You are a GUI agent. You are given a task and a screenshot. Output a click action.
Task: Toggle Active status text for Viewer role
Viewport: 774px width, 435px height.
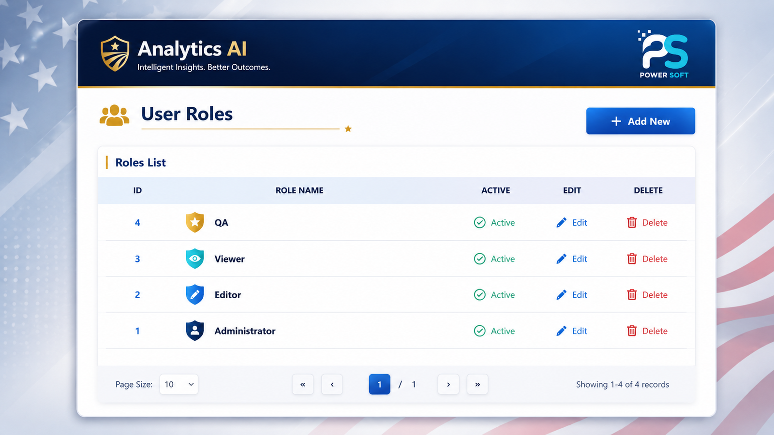(x=503, y=259)
